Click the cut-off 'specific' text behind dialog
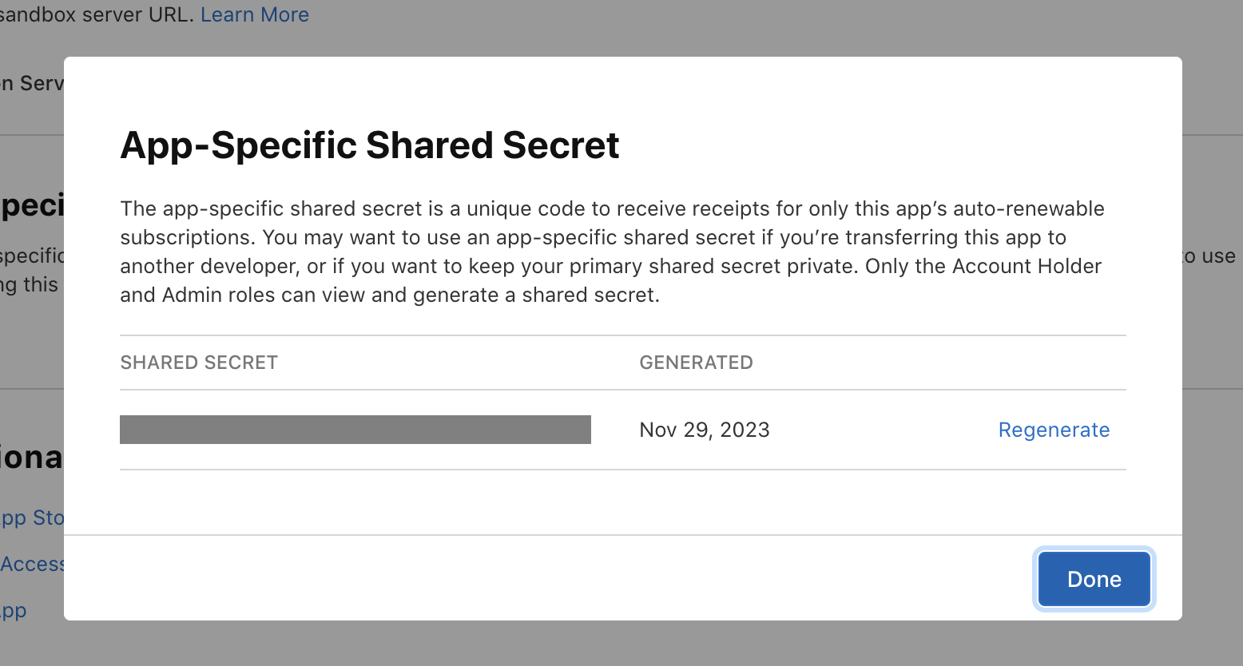Viewport: 1243px width, 666px height. [32, 256]
